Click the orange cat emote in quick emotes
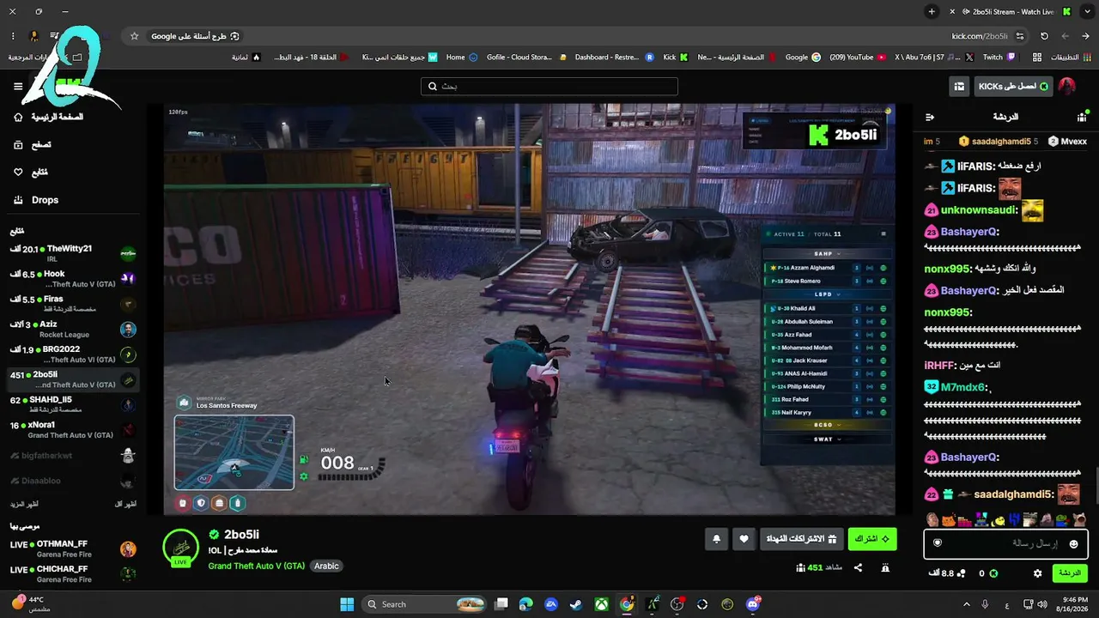The height and width of the screenshot is (618, 1099). (948, 519)
